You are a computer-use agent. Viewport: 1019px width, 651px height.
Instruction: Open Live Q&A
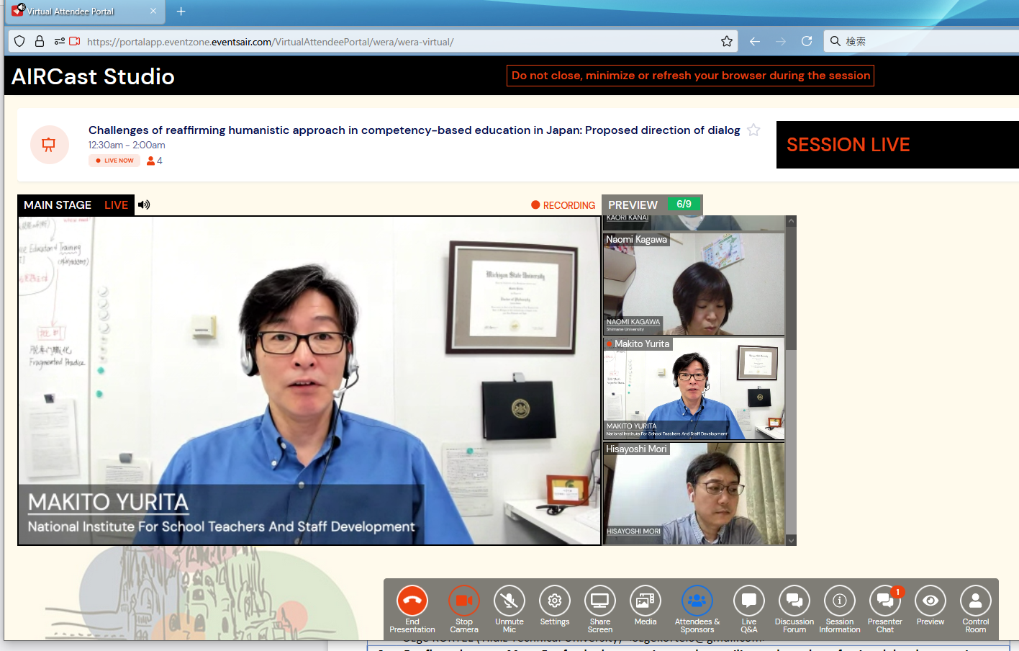click(749, 601)
